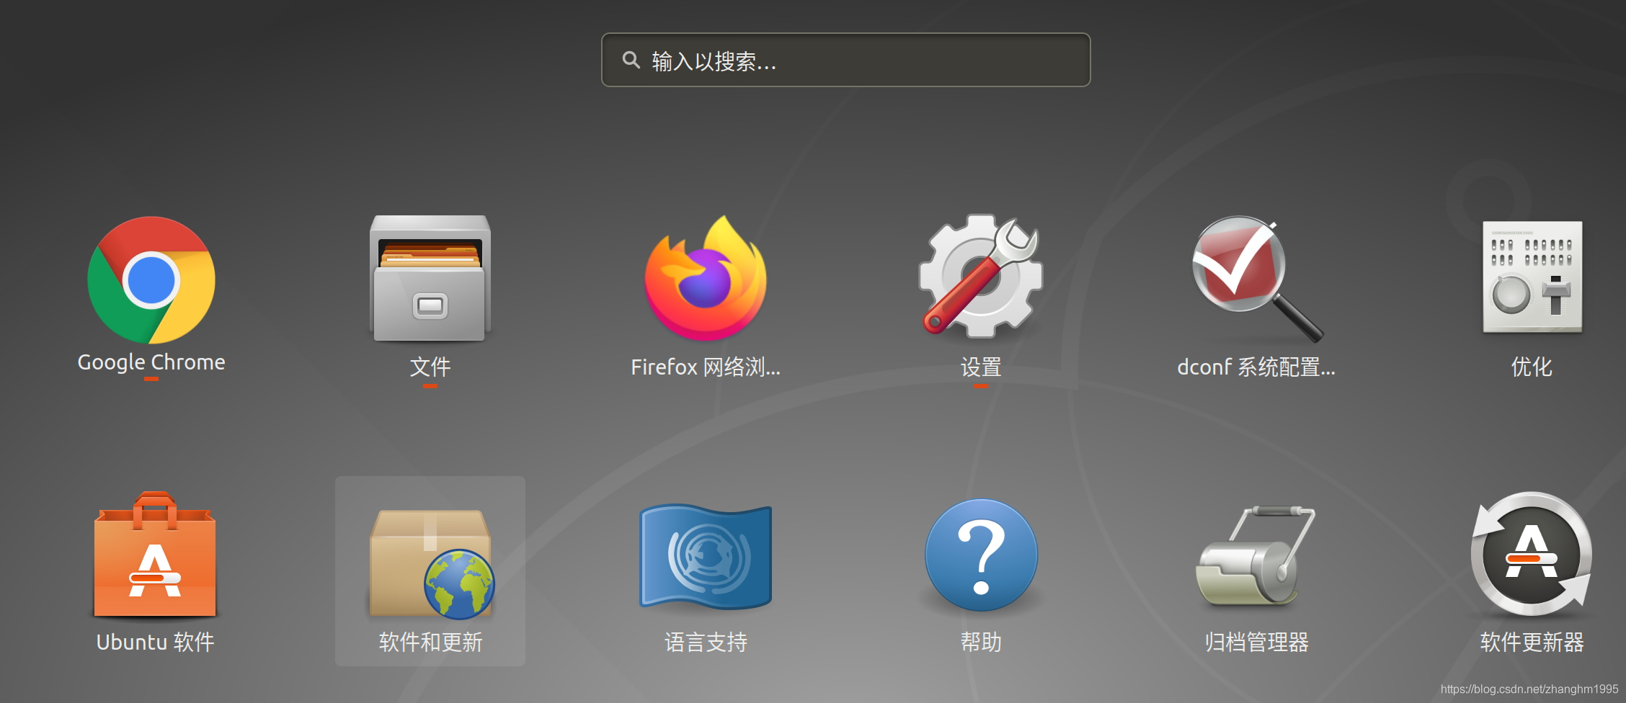This screenshot has width=1626, height=703.
Task: Click the 归档管理器 text label
Action: (1256, 642)
